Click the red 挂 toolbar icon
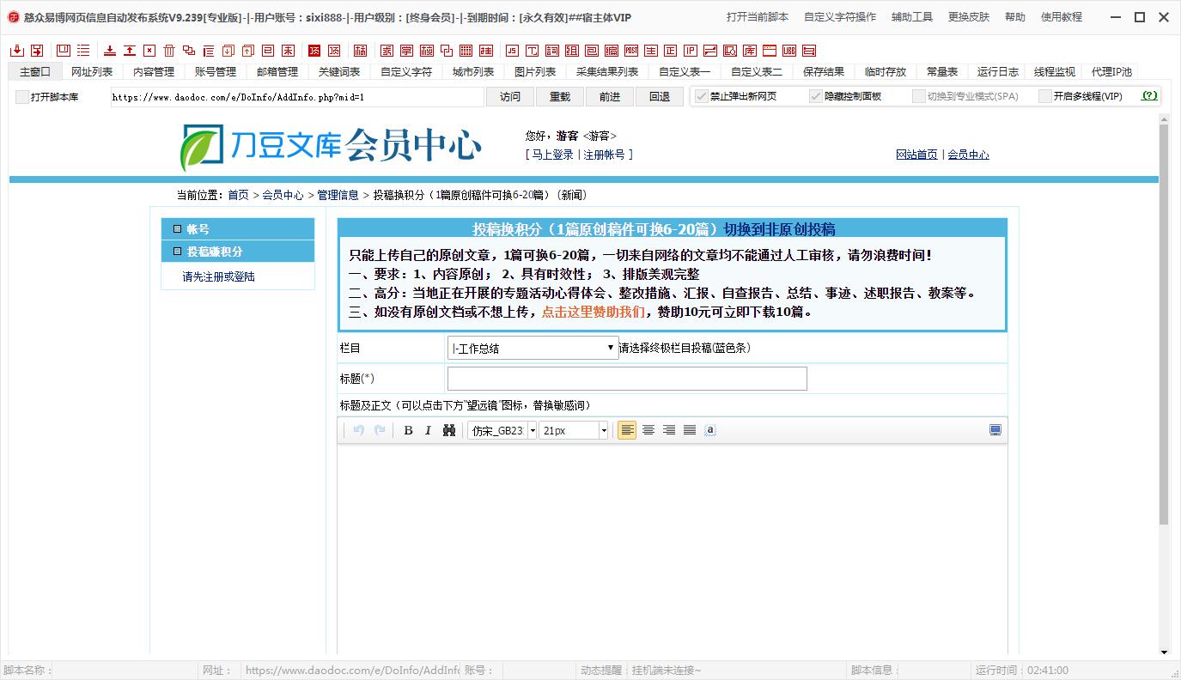The width and height of the screenshot is (1181, 680). pyautogui.click(x=486, y=51)
